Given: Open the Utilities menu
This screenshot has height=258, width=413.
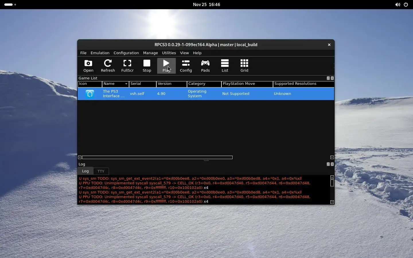Looking at the screenshot, I should tap(169, 53).
